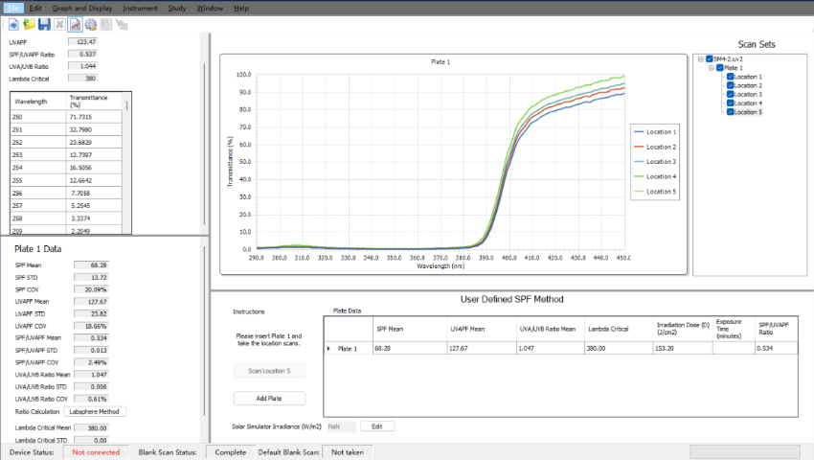Select the red graph chart toolbar icon
Screen dimensions: 814x460
point(76,24)
